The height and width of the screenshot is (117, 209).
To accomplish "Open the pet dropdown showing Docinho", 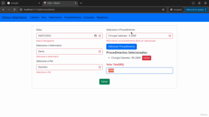I will (69, 67).
